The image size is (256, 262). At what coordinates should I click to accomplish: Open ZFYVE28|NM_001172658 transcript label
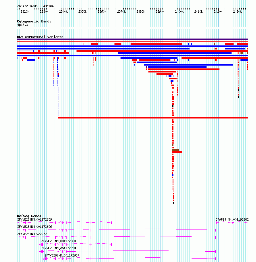pos(58,248)
